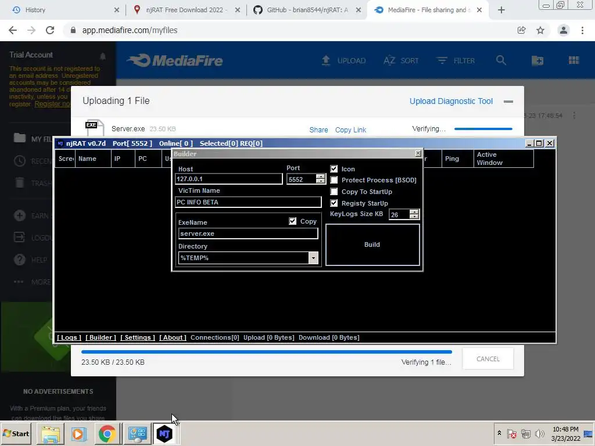Click the overall upload progress bar at the bottom
The image size is (595, 446).
[x=267, y=352]
